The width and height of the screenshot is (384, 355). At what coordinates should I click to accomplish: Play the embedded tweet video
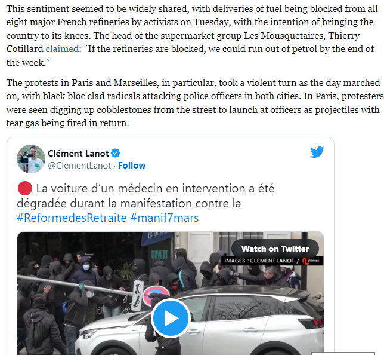point(171,318)
